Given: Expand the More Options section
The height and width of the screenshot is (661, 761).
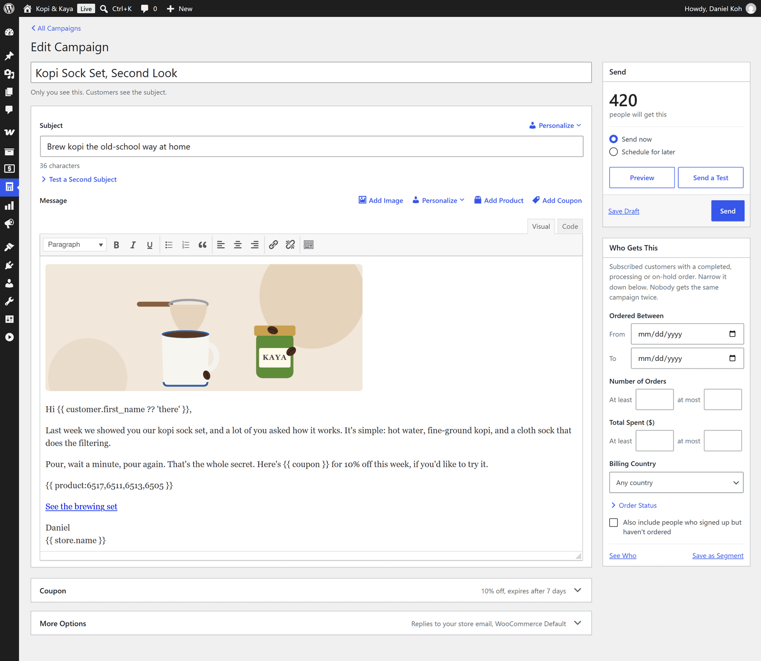Looking at the screenshot, I should pos(311,623).
